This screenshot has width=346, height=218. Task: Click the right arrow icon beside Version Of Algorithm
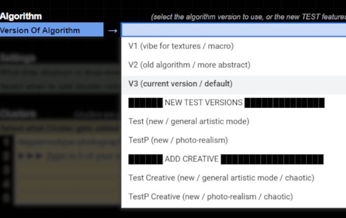(x=113, y=31)
